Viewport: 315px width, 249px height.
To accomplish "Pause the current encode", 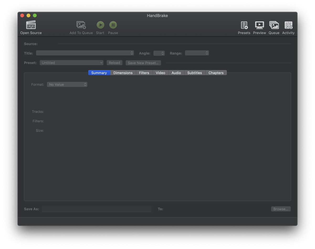I will 113,25.
